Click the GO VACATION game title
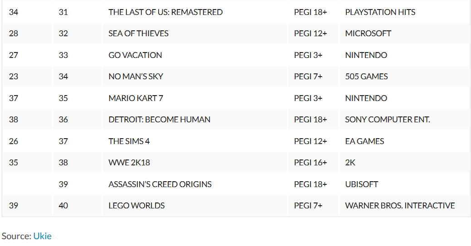Screen dimensions: 471x246 coord(135,55)
